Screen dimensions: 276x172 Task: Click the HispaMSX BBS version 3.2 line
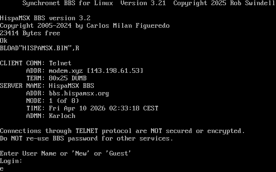(45, 18)
